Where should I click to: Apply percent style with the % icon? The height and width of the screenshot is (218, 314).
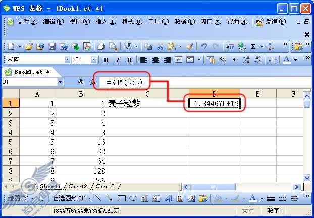point(223,60)
